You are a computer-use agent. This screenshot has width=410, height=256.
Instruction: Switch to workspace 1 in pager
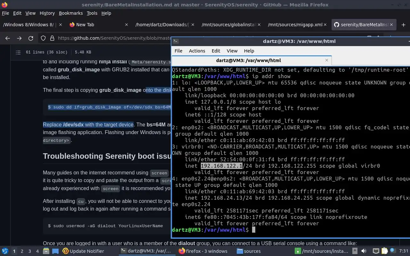pos(14,251)
